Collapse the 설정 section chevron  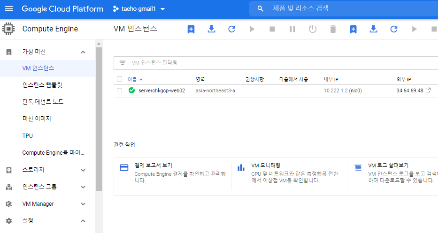click(x=83, y=221)
